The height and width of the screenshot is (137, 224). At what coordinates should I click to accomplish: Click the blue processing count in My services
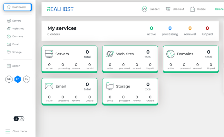click(x=170, y=28)
